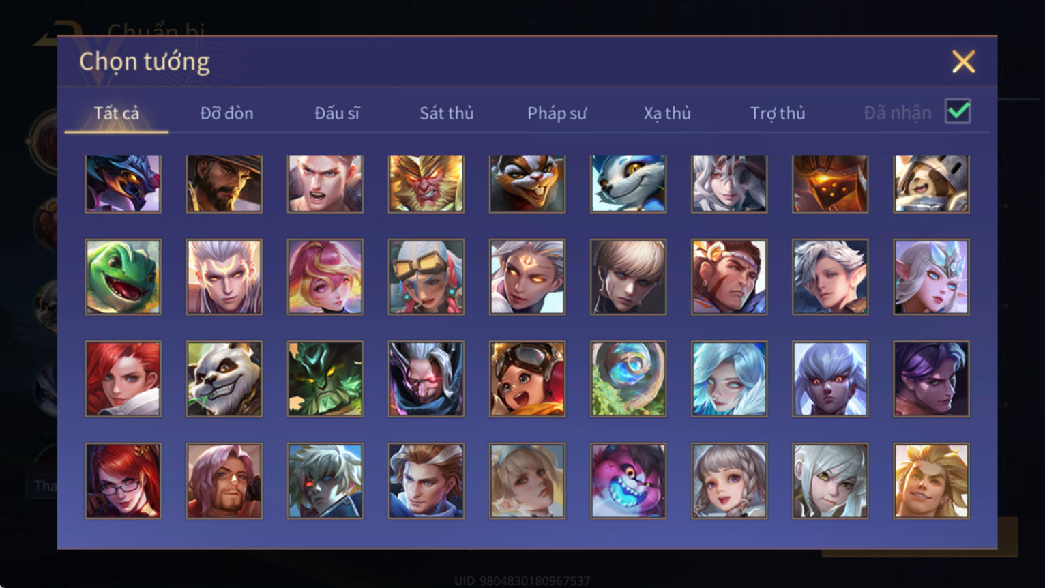Select the blue wolf hero portrait
The height and width of the screenshot is (588, 1045).
click(628, 183)
